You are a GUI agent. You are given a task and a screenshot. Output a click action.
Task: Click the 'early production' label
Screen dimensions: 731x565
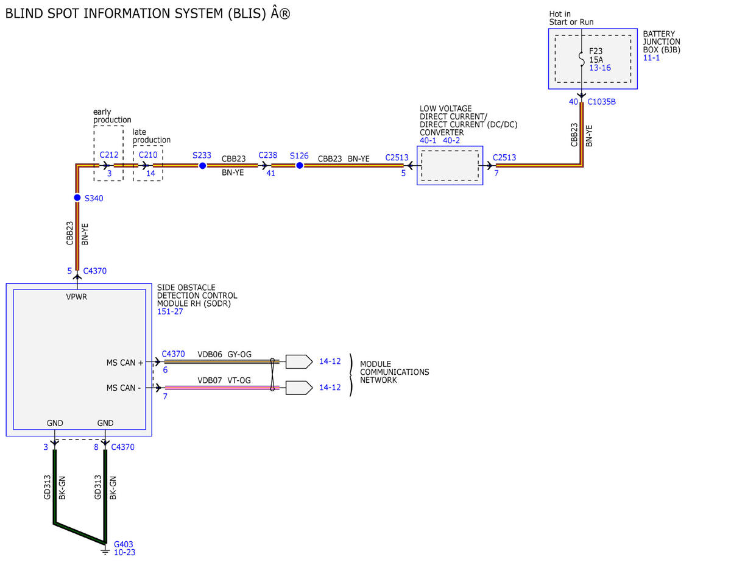pos(112,116)
